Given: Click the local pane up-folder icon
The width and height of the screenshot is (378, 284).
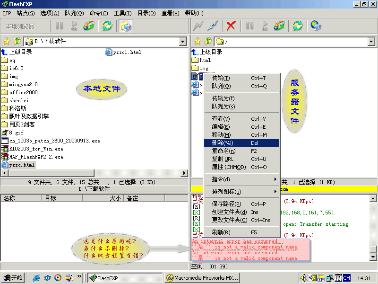Looking at the screenshot, I should pos(17,41).
